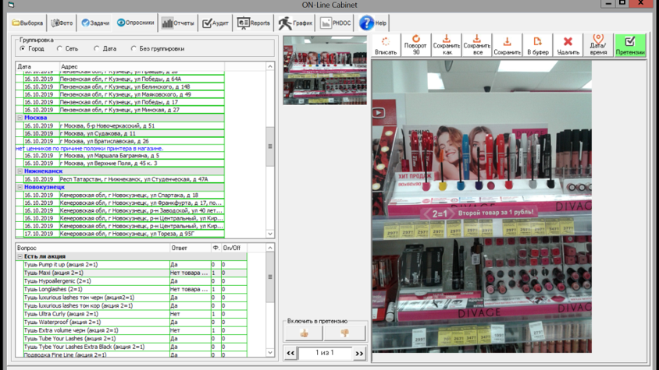The width and height of the screenshot is (659, 370).
Task: Select the Дата grouping radio button
Action: pyautogui.click(x=96, y=48)
